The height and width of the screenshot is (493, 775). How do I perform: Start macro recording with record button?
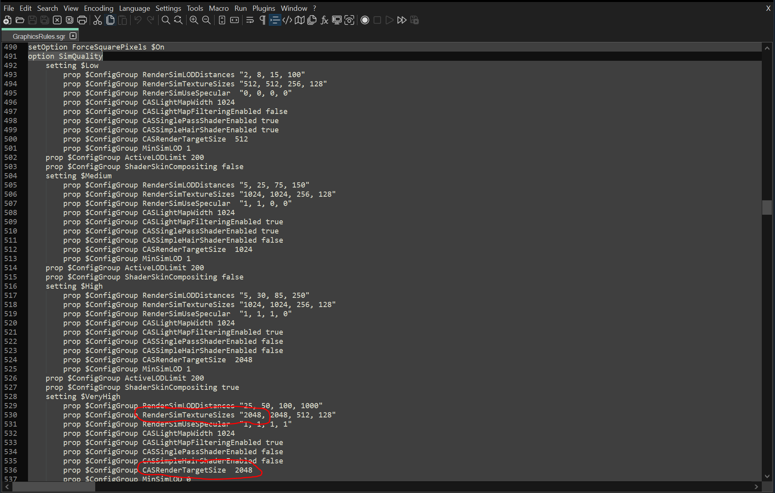(365, 20)
